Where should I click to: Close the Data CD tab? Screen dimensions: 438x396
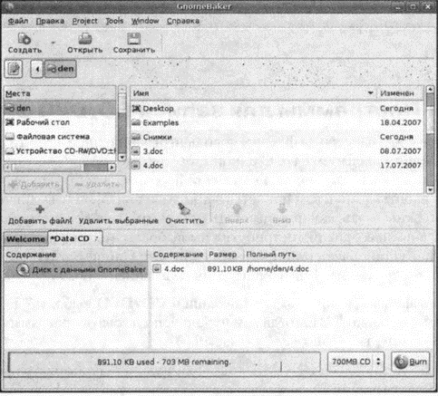pos(96,238)
